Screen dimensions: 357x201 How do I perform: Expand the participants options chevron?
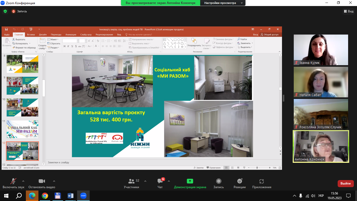point(145,181)
